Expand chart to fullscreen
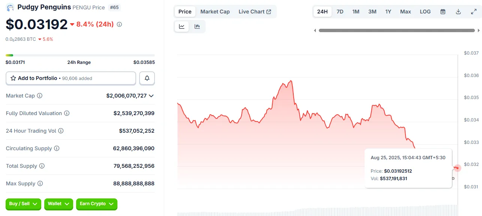 pos(474,12)
